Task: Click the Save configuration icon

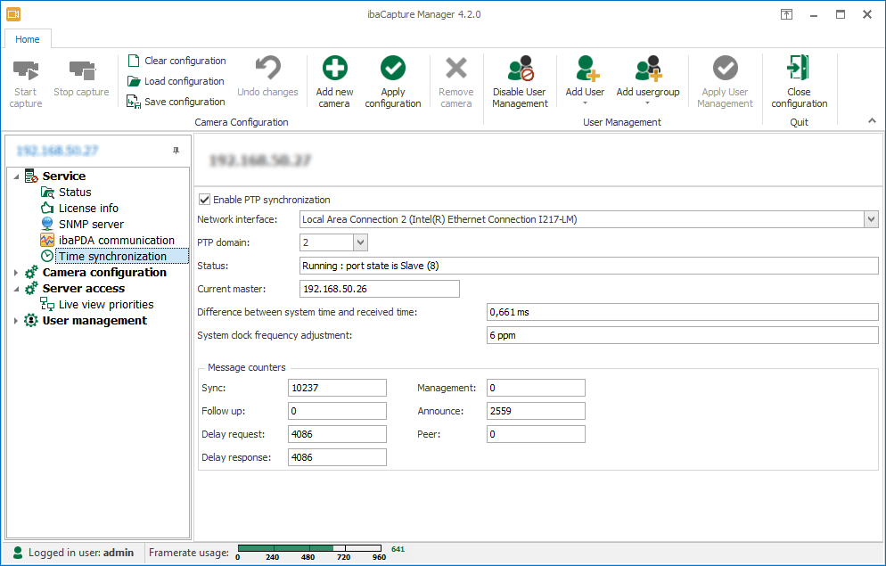Action: tap(134, 102)
